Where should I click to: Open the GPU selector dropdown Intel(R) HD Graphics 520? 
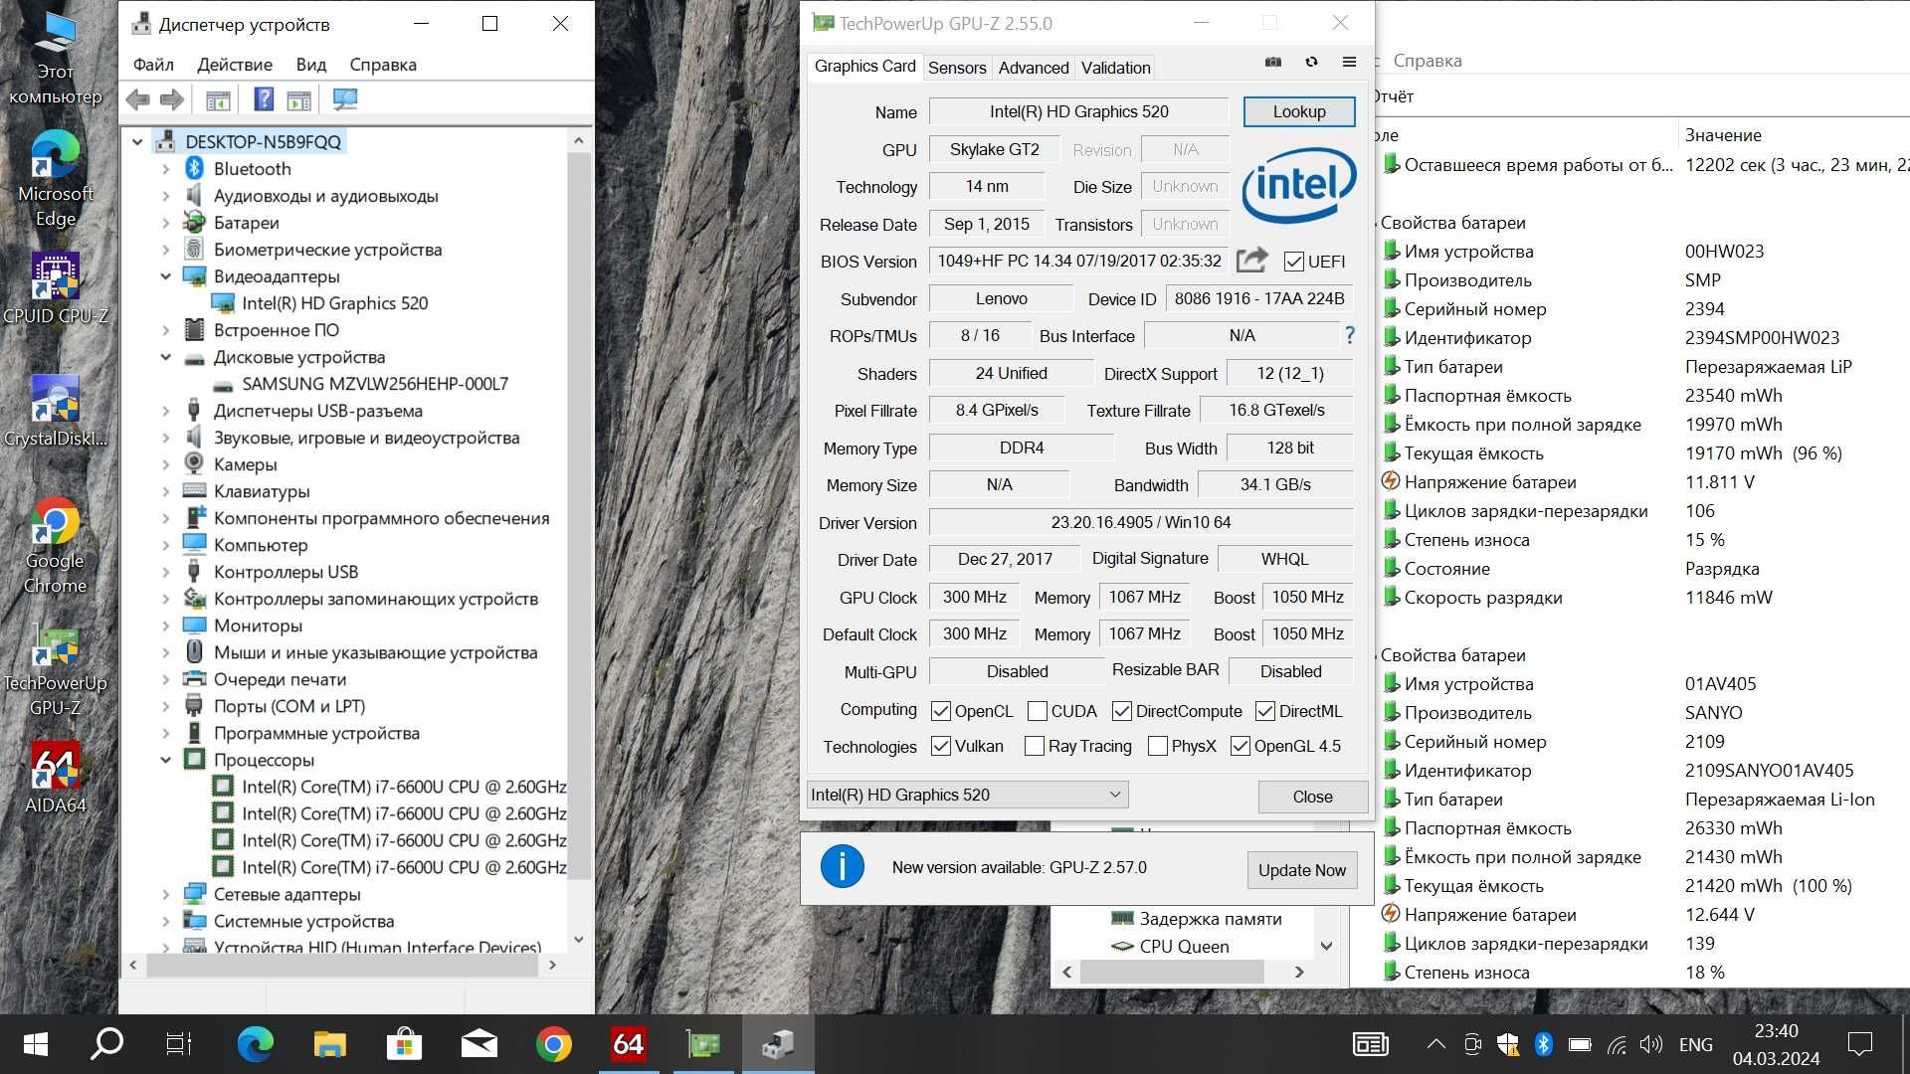967,795
